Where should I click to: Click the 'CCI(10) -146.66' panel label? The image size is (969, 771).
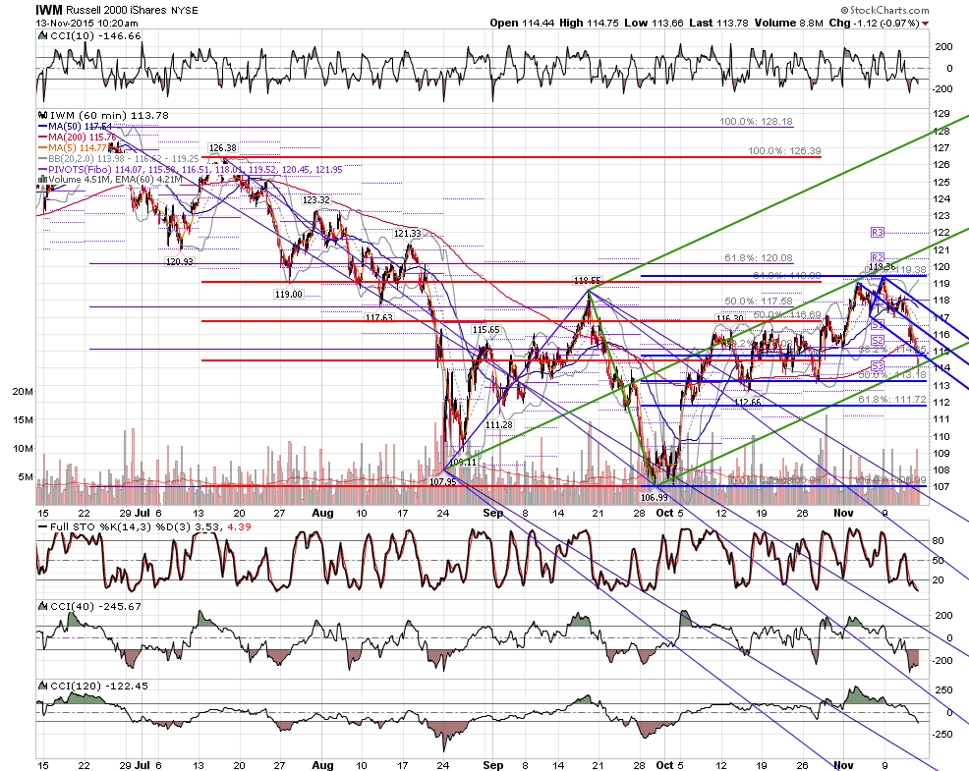tap(95, 35)
